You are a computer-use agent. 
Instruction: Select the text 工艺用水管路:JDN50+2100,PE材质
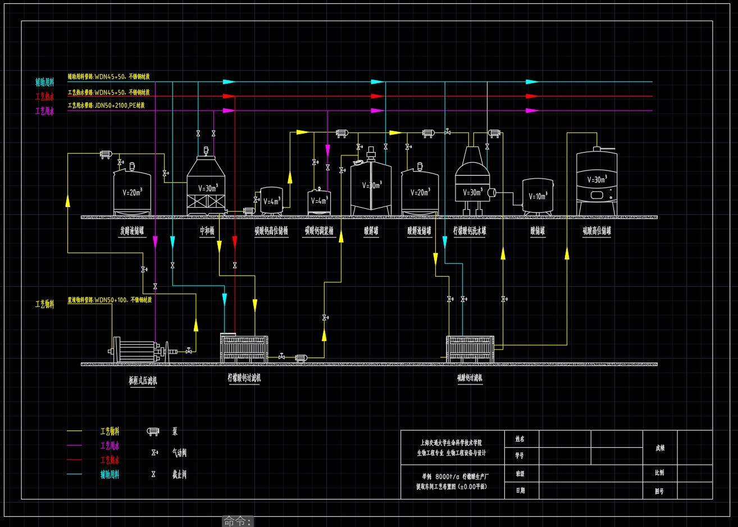106,106
